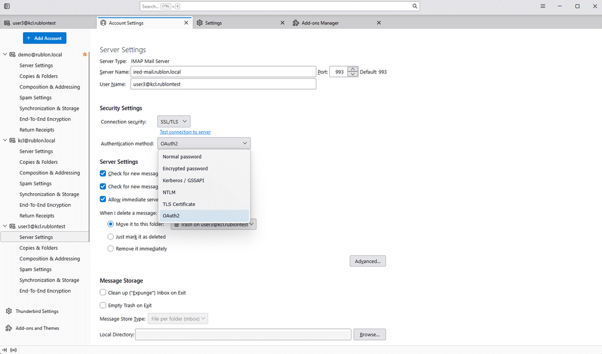
Task: Click the user3@kcl.rublontest account mail icon
Action: [x=12, y=226]
